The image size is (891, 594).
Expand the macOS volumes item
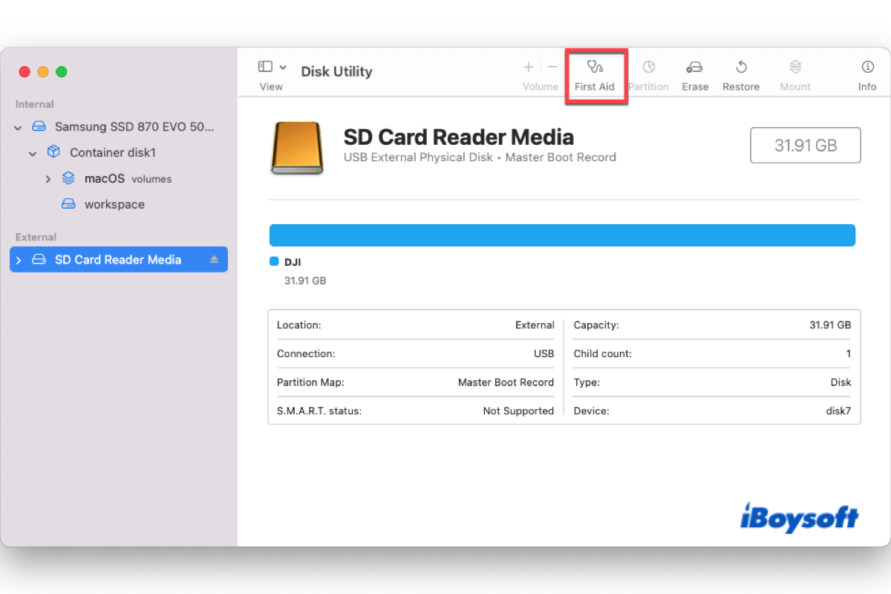point(48,178)
